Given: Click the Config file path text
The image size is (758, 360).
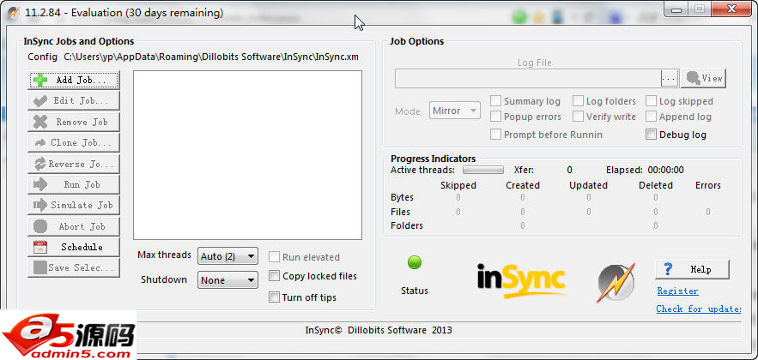Looking at the screenshot, I should 211,57.
